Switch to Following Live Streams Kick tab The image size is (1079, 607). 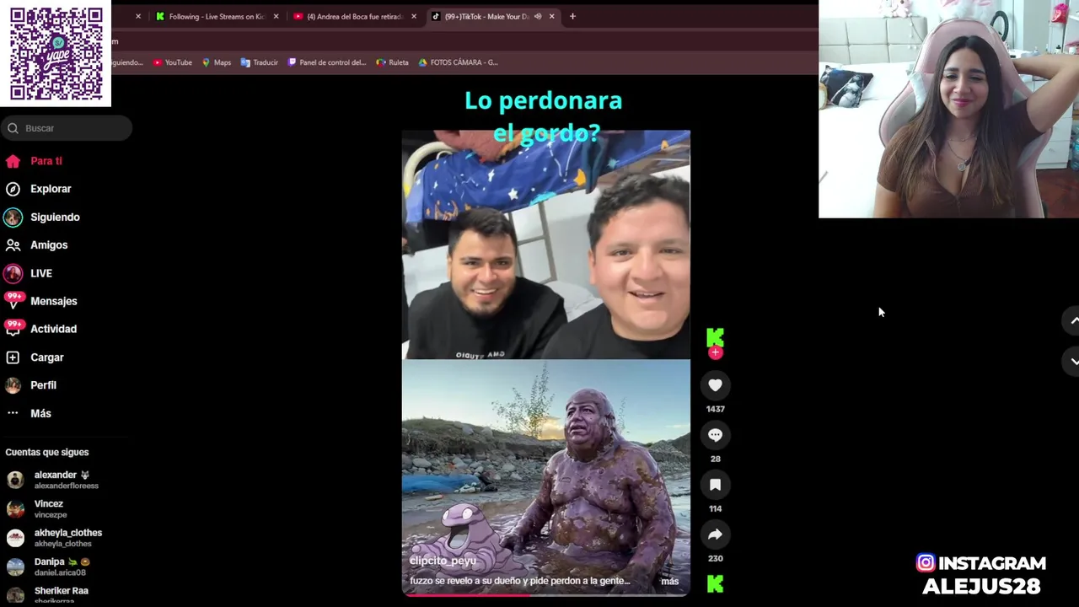point(217,16)
